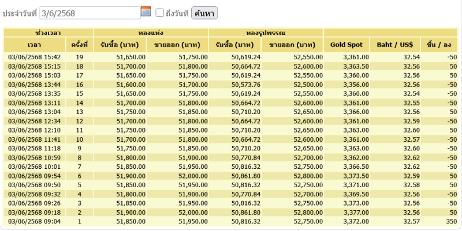Click the 50,573.76 buy price in row 16
This screenshot has height=231, width=462.
coord(246,85)
